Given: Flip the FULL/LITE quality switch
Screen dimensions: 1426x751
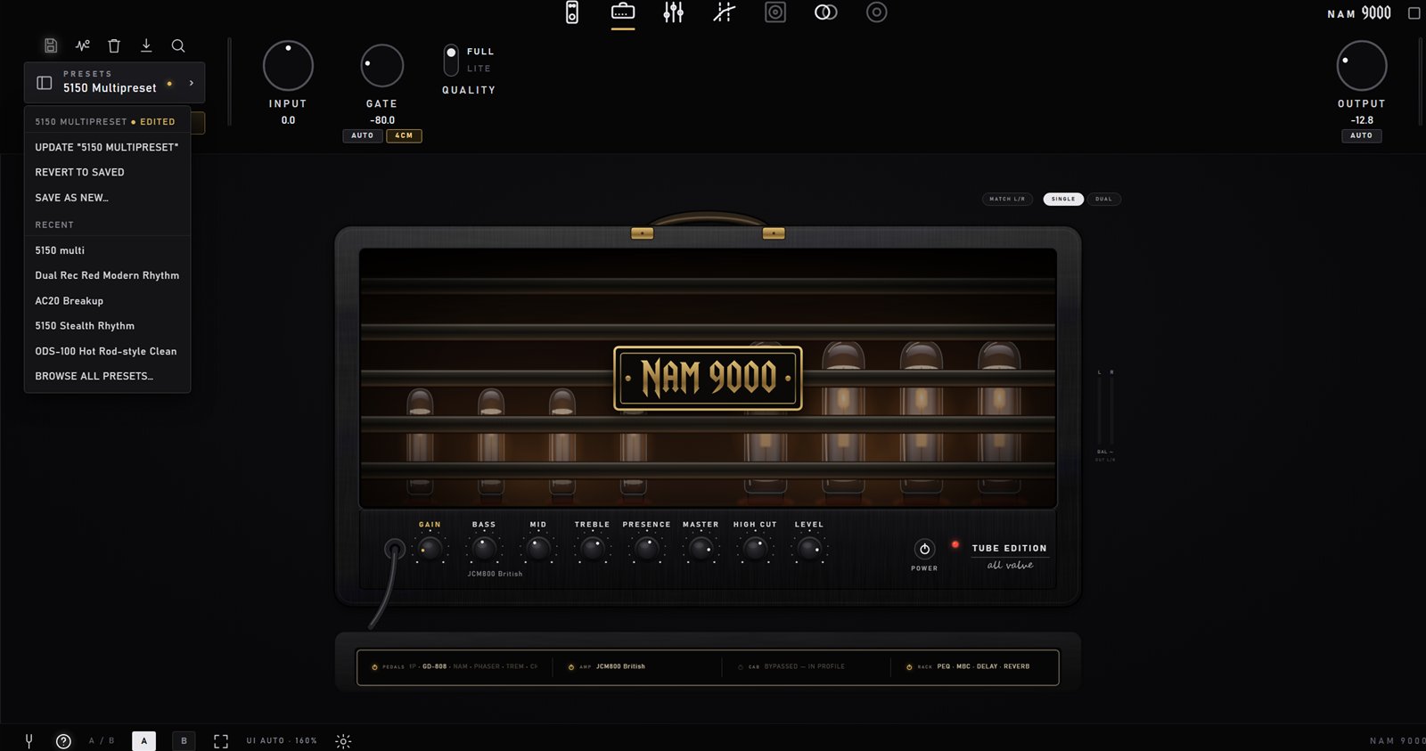Looking at the screenshot, I should (x=451, y=61).
